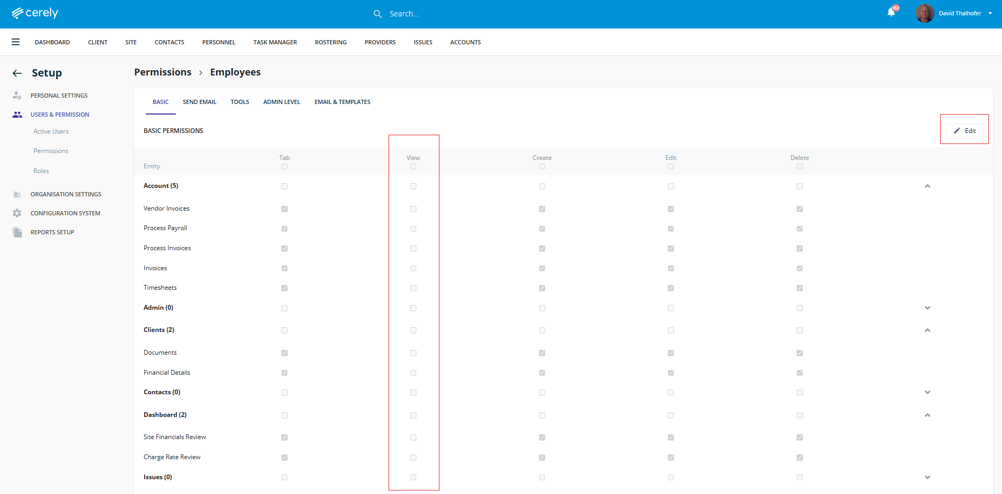This screenshot has width=1002, height=494.
Task: Open Active Users in the sidebar
Action: (x=51, y=131)
